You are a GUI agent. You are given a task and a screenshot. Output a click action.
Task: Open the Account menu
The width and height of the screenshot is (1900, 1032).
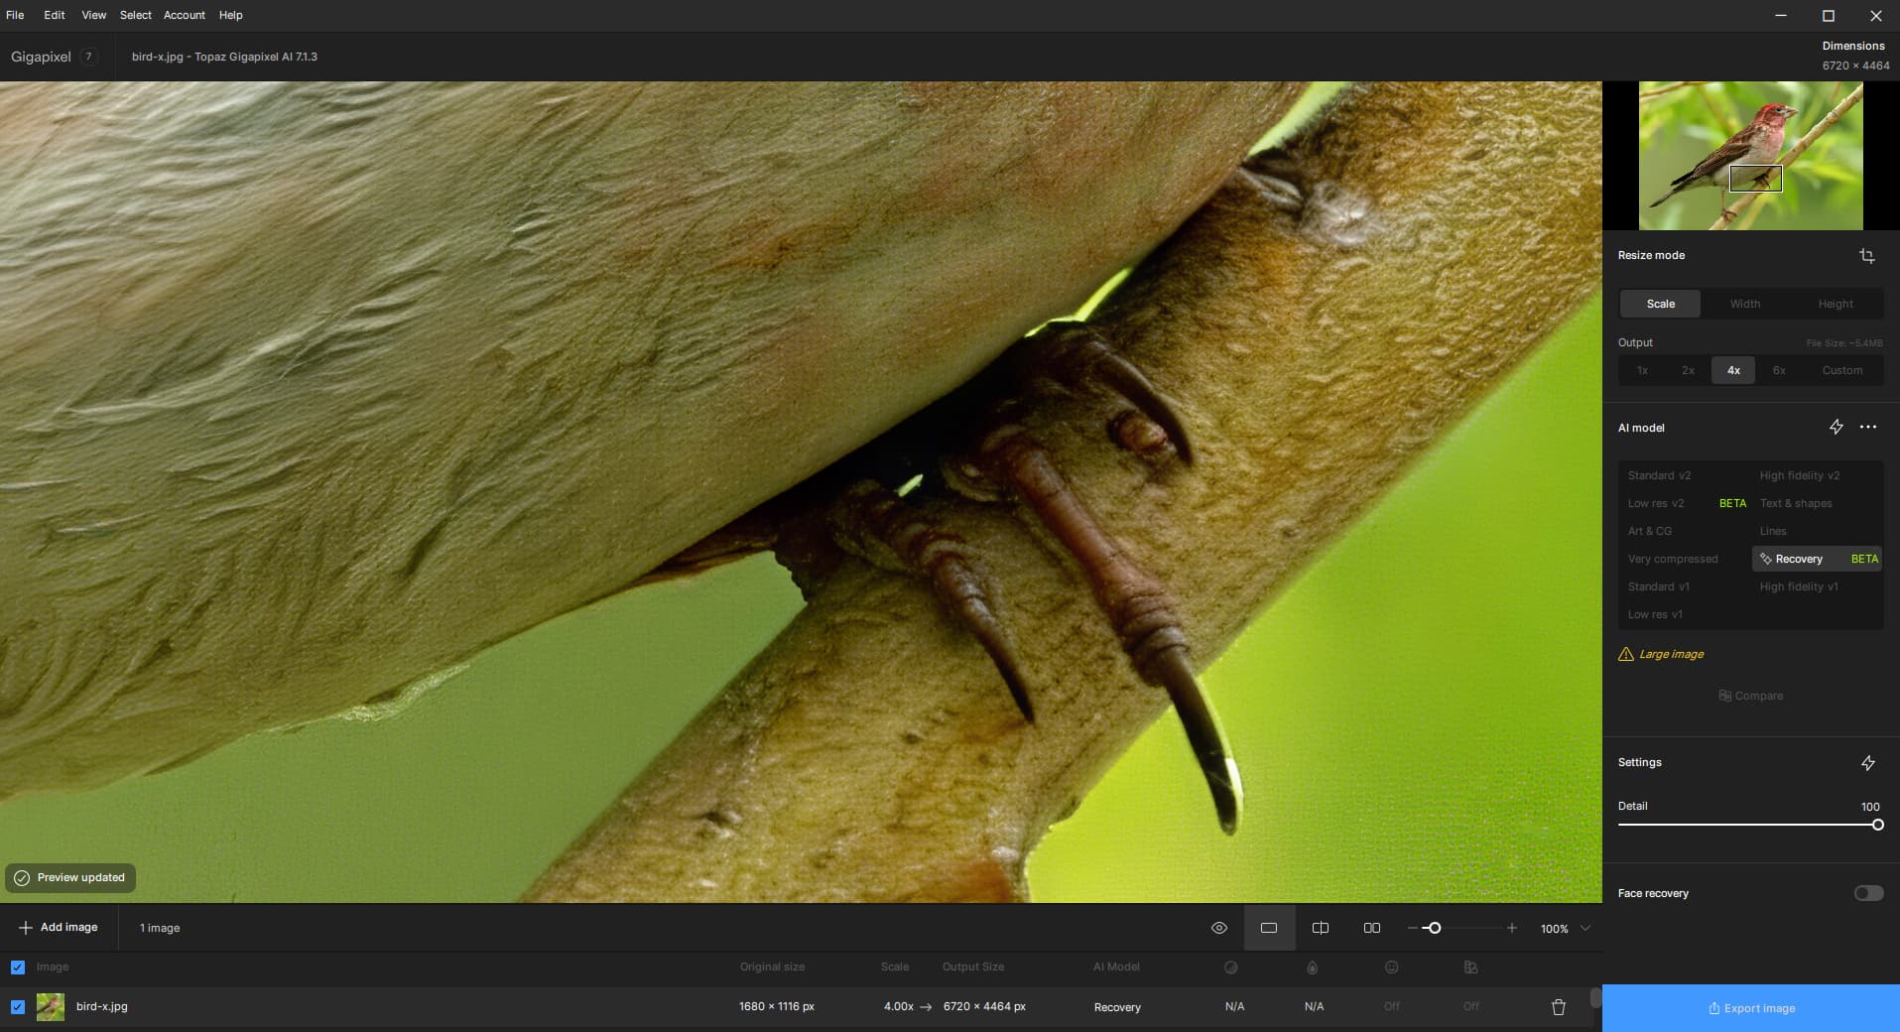[184, 15]
